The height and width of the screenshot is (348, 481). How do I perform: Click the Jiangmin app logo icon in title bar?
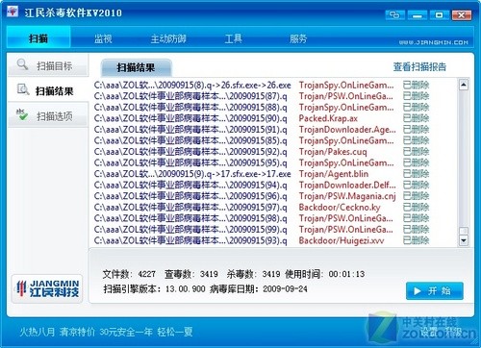pyautogui.click(x=13, y=12)
